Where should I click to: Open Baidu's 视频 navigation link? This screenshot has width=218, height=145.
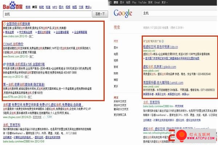click(68, 7)
